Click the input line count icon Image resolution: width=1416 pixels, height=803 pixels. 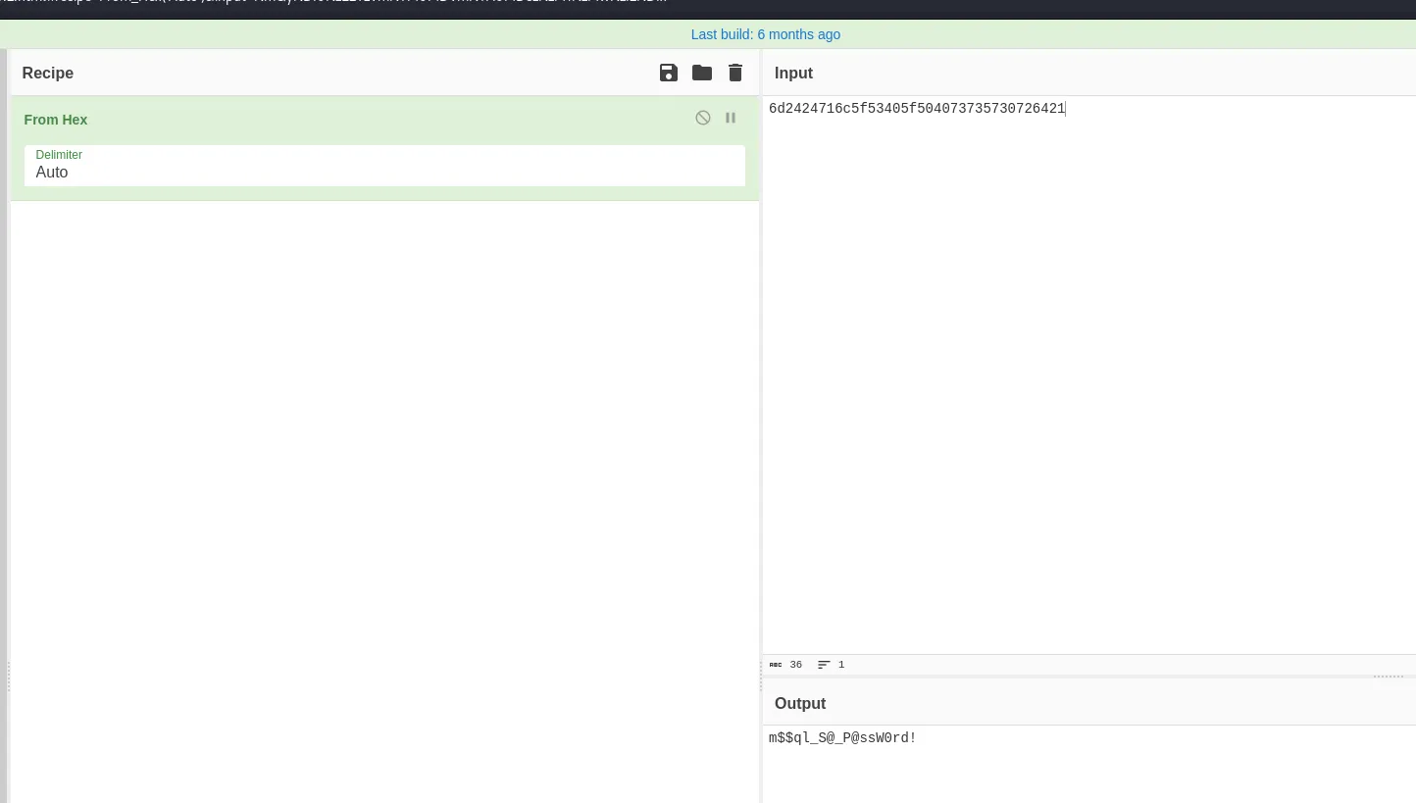tap(824, 665)
